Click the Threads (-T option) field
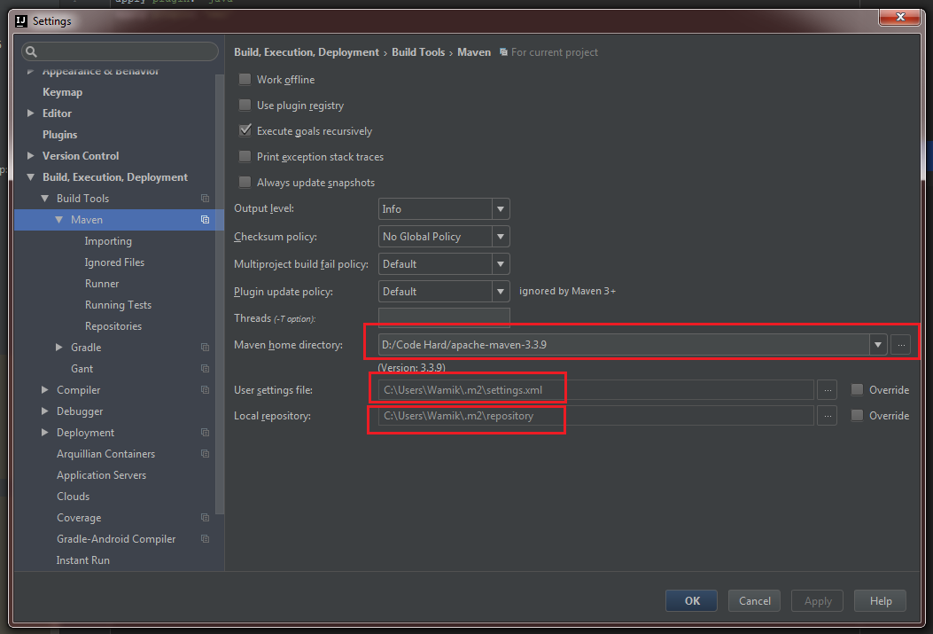933x634 pixels. tap(444, 317)
